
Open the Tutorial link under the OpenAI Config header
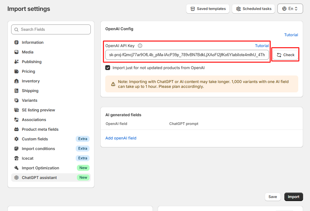(291, 35)
